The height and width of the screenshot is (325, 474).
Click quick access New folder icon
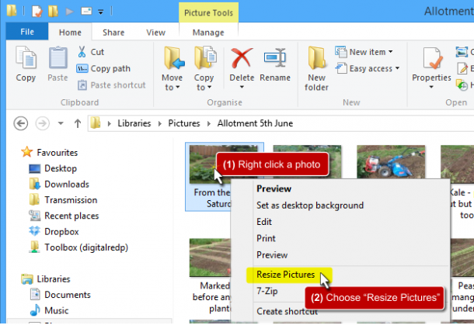tap(53, 11)
